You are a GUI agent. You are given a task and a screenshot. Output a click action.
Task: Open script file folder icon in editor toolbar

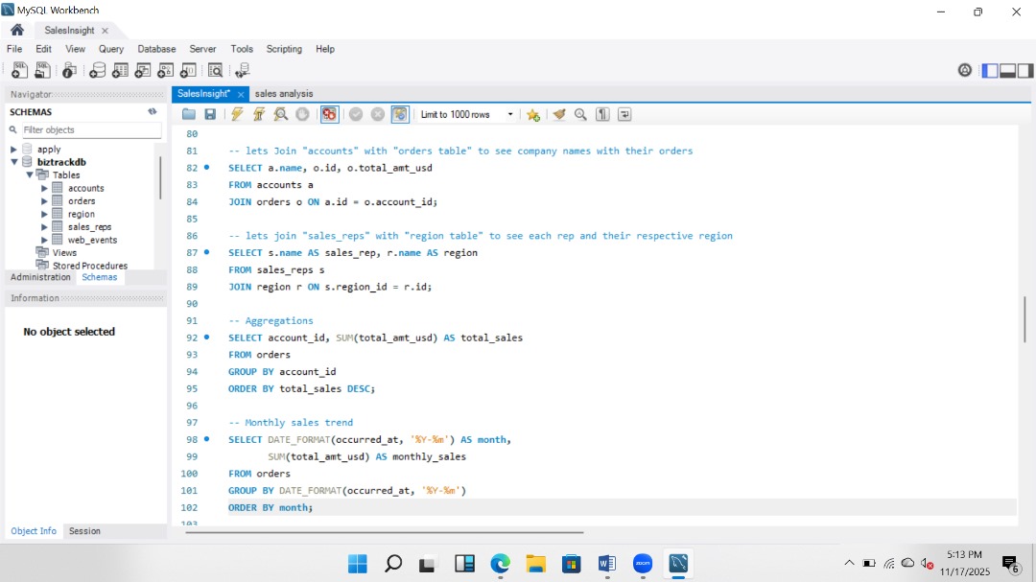click(x=188, y=114)
